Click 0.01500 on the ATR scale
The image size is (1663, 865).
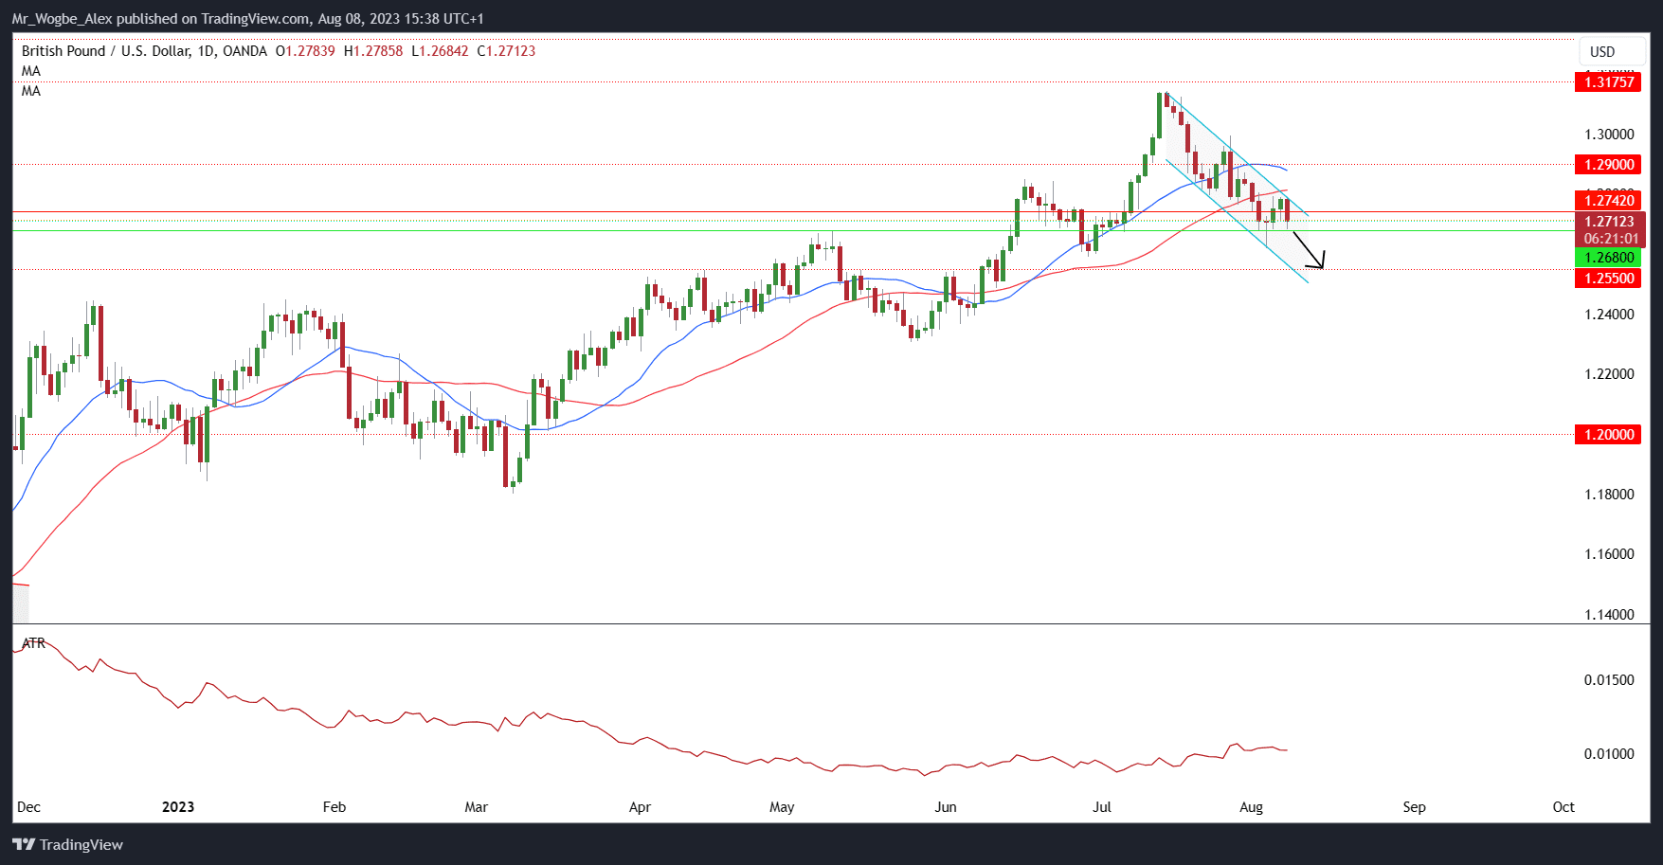pos(1609,680)
